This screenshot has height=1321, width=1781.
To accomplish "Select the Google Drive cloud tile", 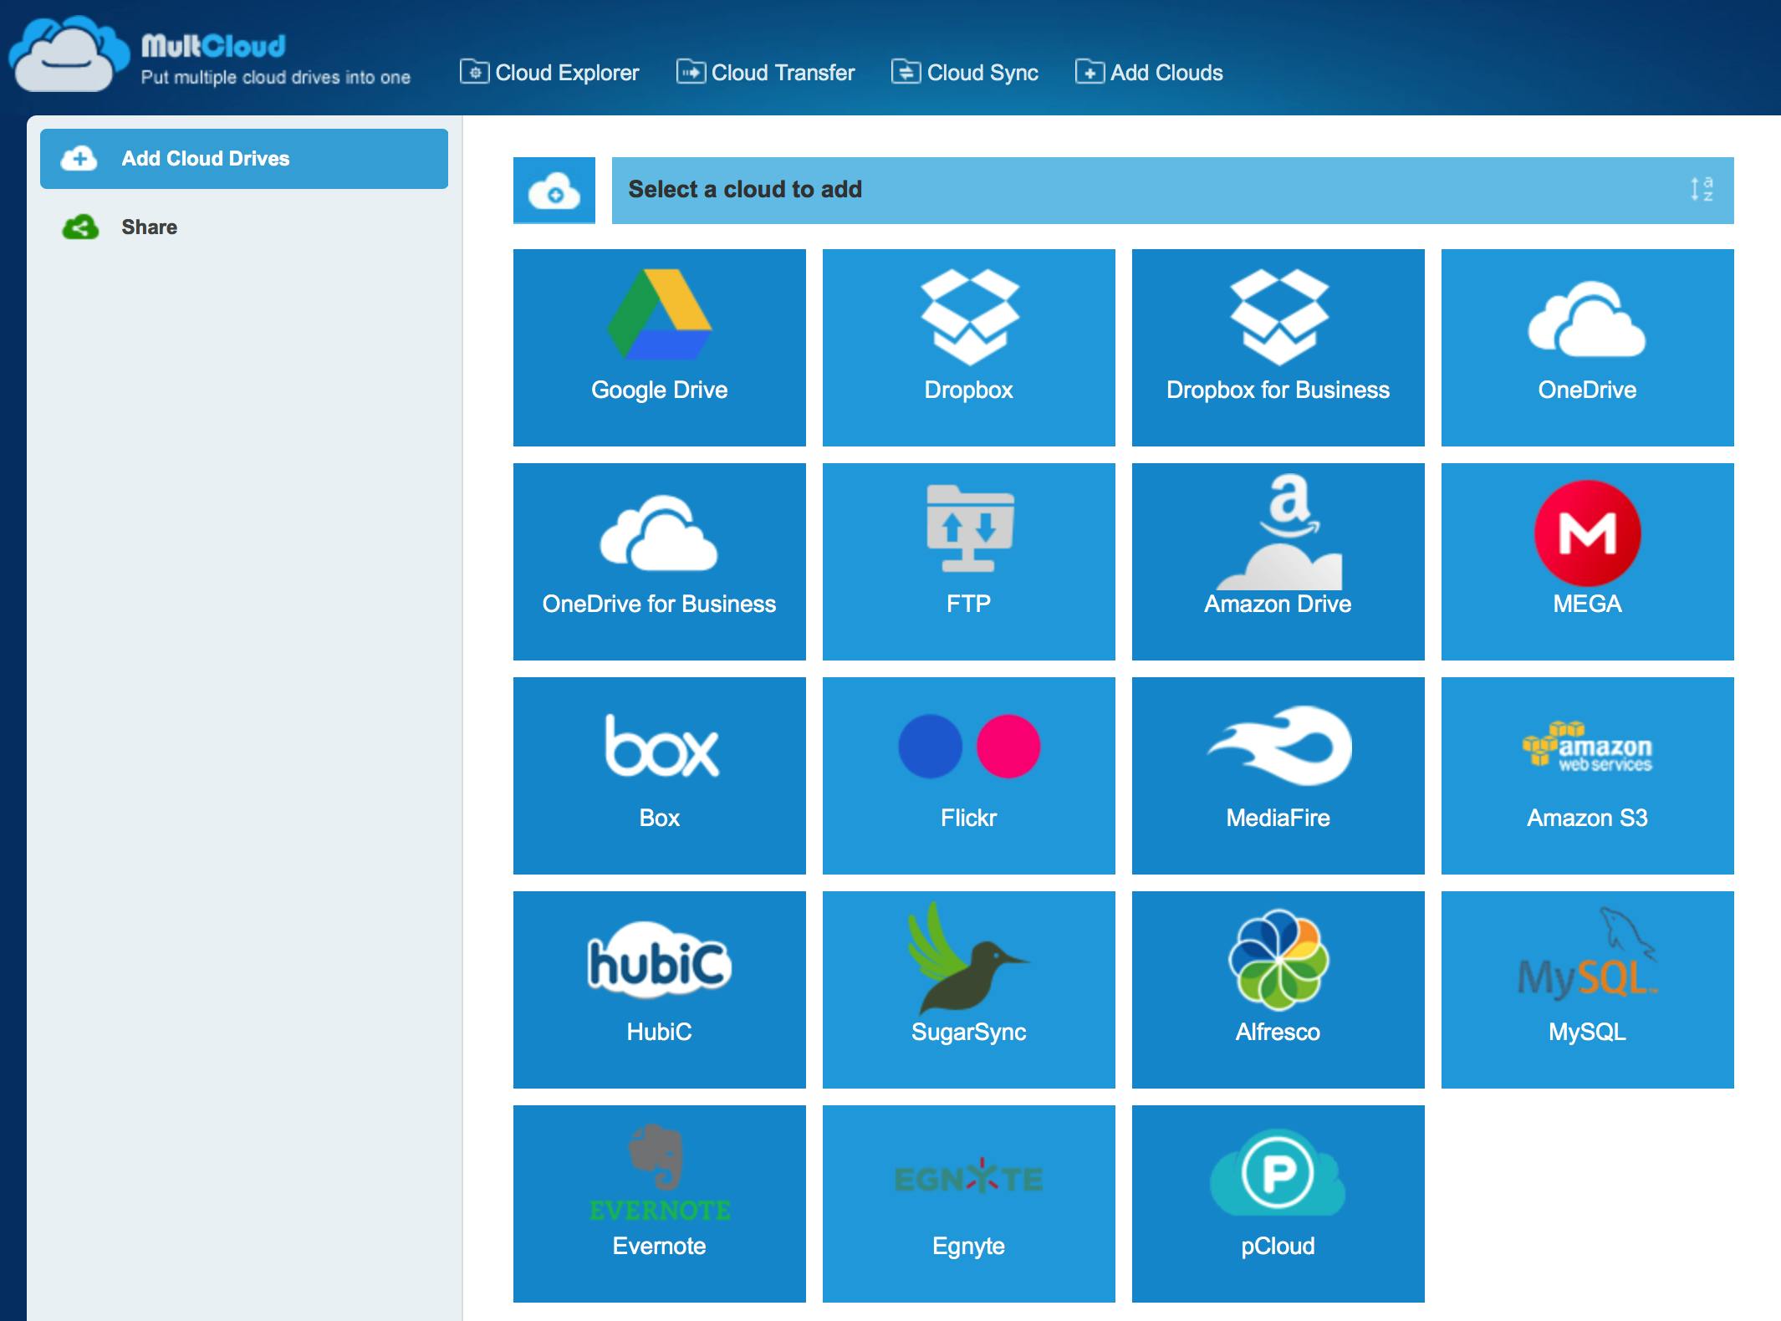I will tap(659, 347).
